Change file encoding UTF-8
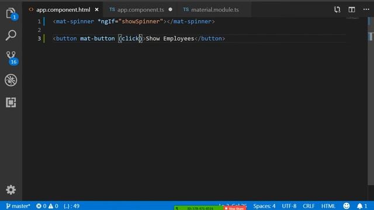The height and width of the screenshot is (210, 374). coord(289,206)
